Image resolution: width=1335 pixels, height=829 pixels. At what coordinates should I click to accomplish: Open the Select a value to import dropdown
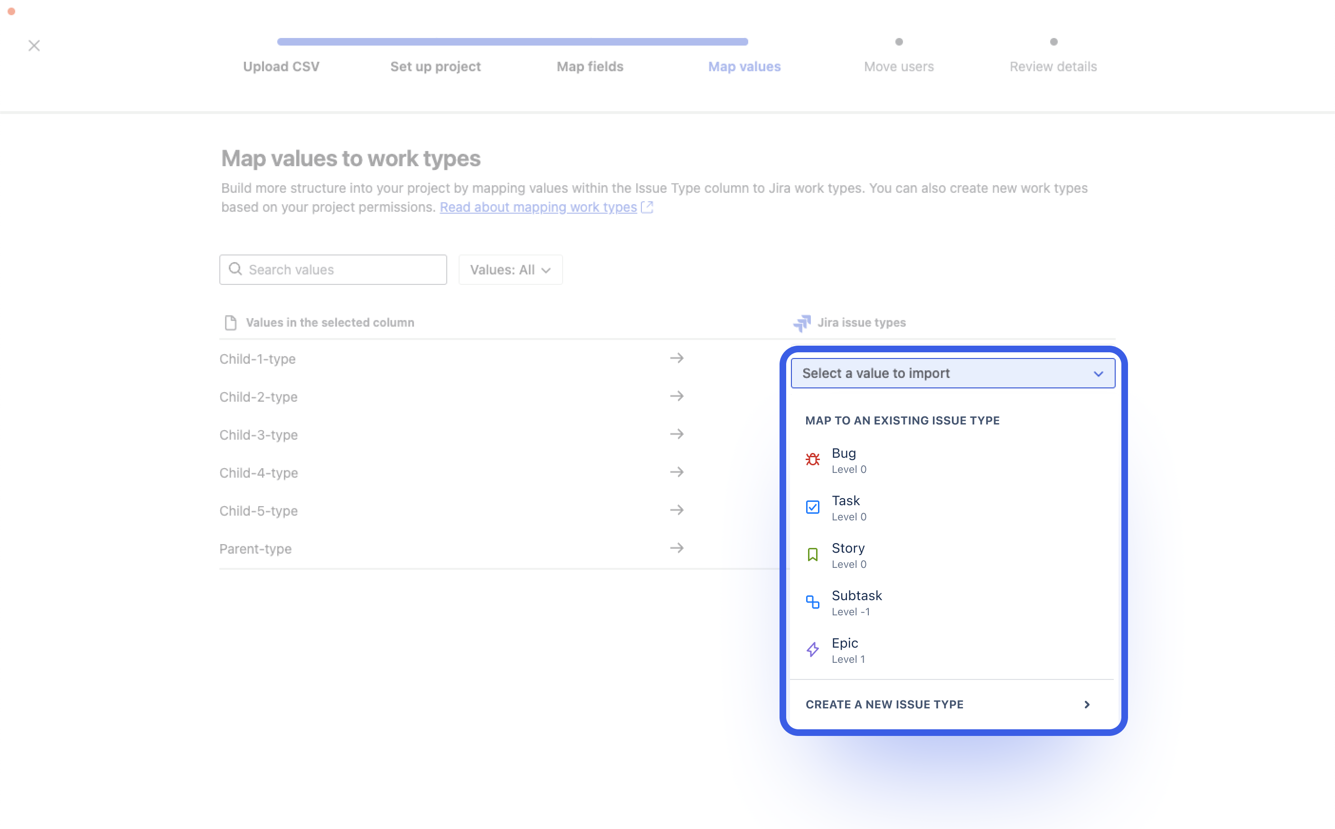click(x=953, y=373)
